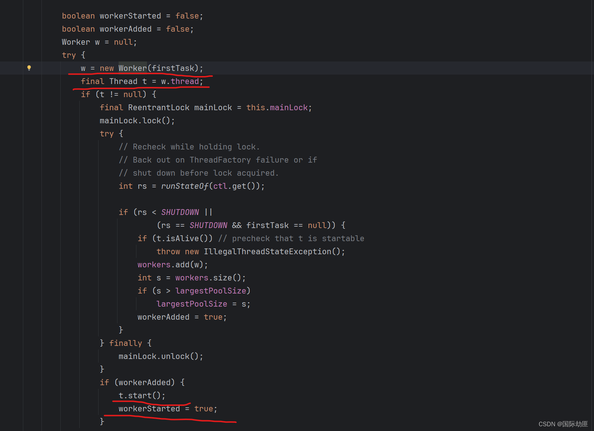Click 'ReentrantLock' type name
The image size is (594, 431).
[x=159, y=108]
